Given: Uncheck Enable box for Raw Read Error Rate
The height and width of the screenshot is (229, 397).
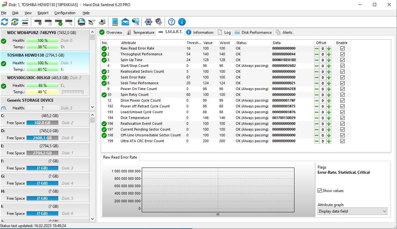Looking at the screenshot, I should (342, 48).
